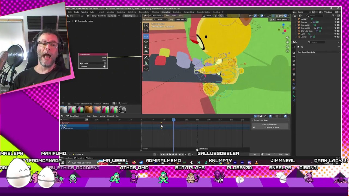The image size is (349, 196).
Task: Choose the Annotate tool in viewport toolbar
Action: click(146, 58)
